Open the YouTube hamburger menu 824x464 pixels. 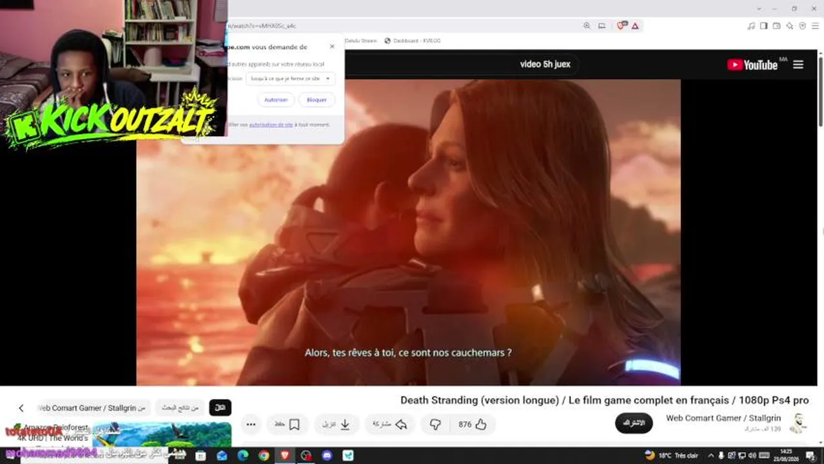798,64
